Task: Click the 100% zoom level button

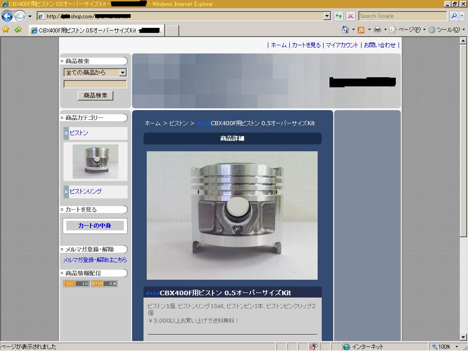Action: 441,347
